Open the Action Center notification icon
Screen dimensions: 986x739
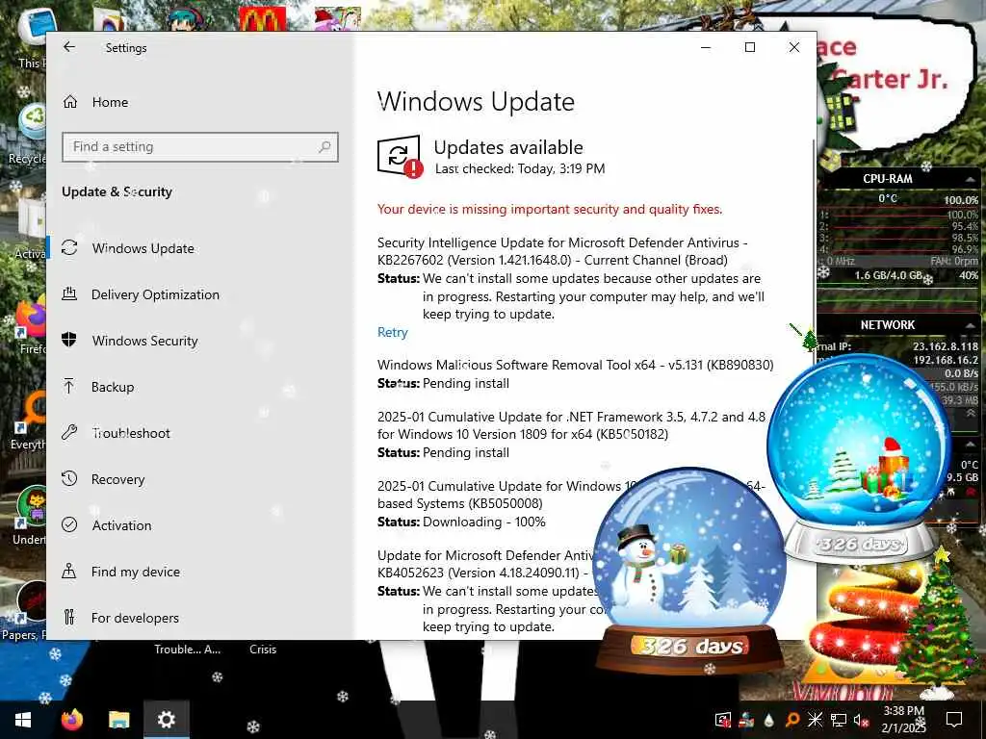coord(954,720)
